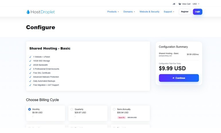Click the shopping cart basket icon
This screenshot has width=221, height=133.
coord(180,4)
